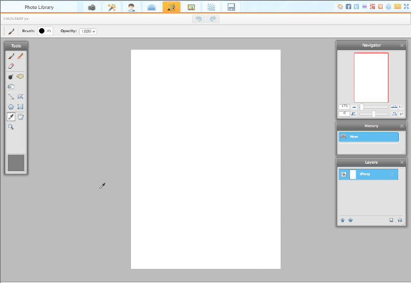Image resolution: width=411 pixels, height=283 pixels.
Task: Open the portrait retouch tab
Action: coord(131,7)
